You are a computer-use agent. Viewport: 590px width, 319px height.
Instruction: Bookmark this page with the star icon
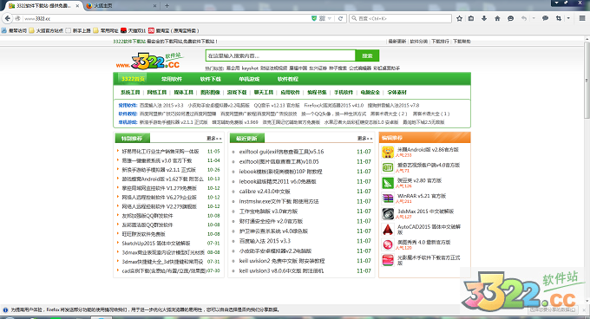point(459,18)
